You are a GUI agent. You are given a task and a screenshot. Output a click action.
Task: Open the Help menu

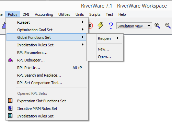[122, 14]
